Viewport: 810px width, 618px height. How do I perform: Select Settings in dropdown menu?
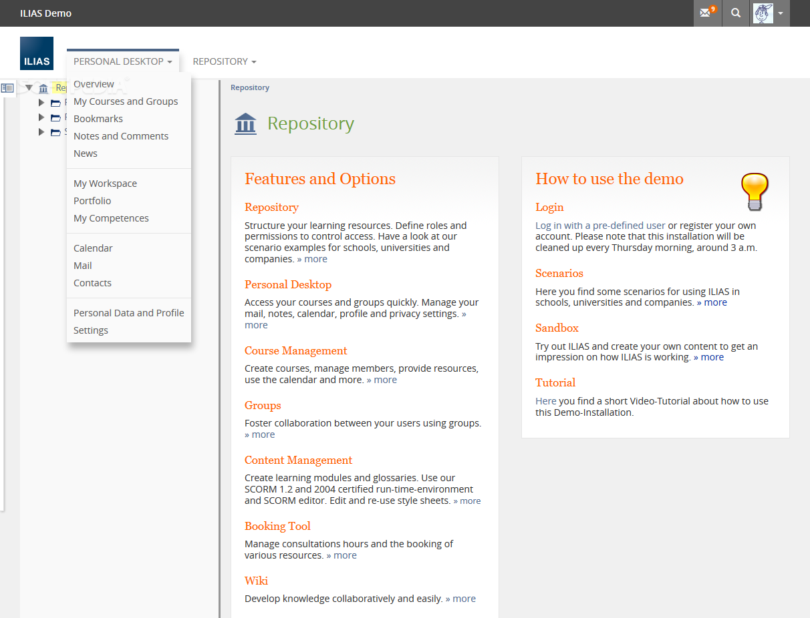(91, 330)
